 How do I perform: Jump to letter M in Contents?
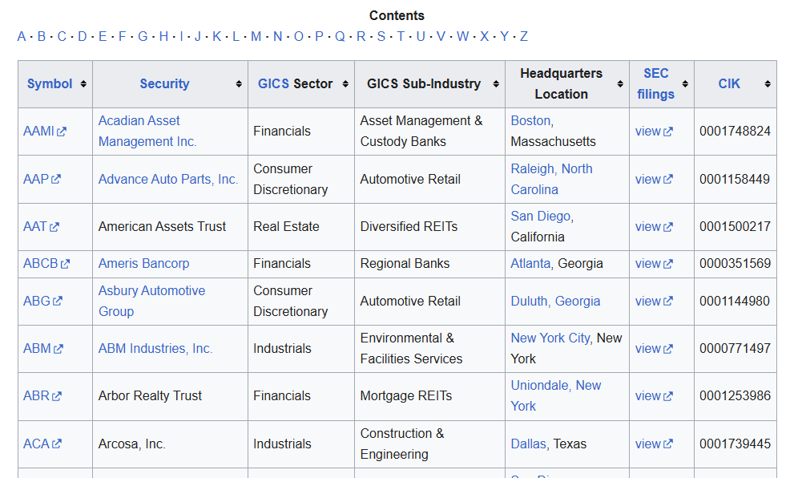256,37
